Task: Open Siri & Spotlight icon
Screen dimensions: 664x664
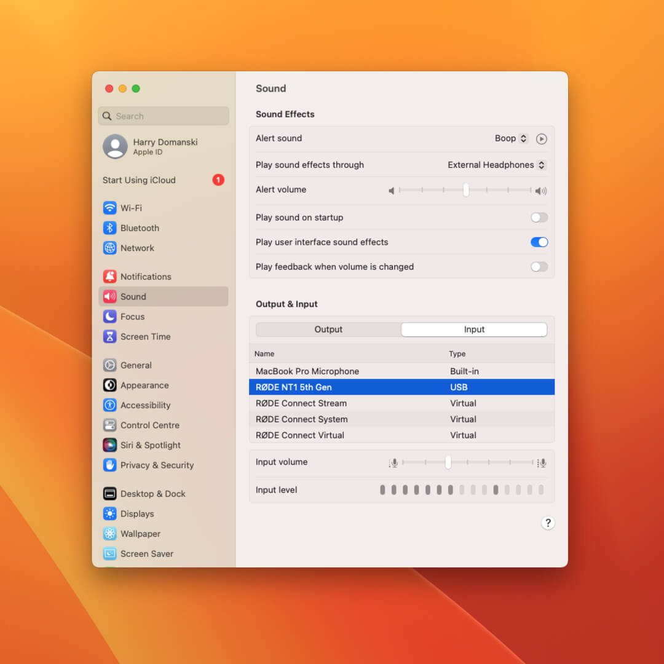Action: pos(109,445)
